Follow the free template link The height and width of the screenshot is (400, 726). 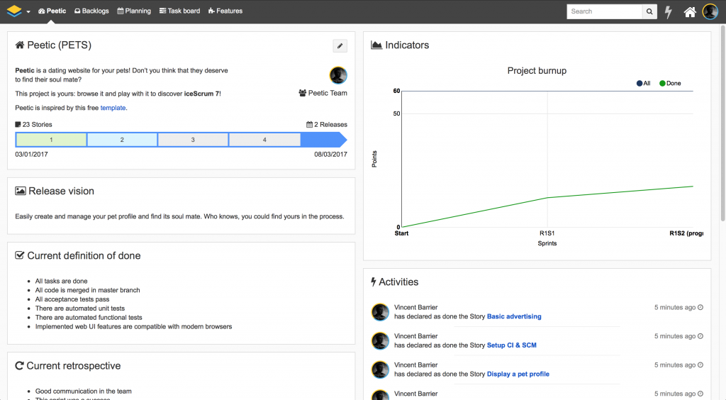coord(113,108)
